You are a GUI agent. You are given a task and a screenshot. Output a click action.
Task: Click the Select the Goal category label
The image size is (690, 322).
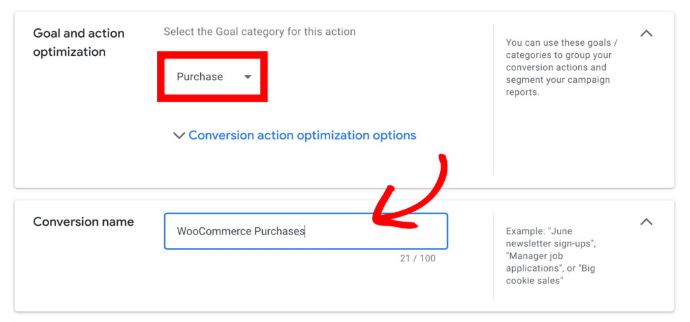(x=259, y=32)
